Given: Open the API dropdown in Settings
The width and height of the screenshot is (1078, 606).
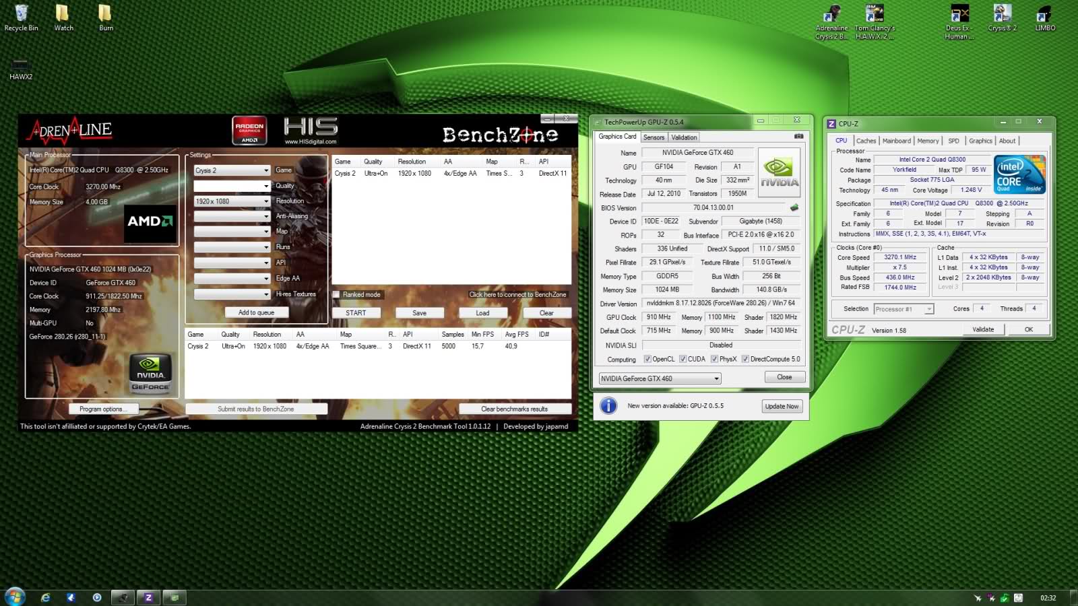Looking at the screenshot, I should point(232,263).
